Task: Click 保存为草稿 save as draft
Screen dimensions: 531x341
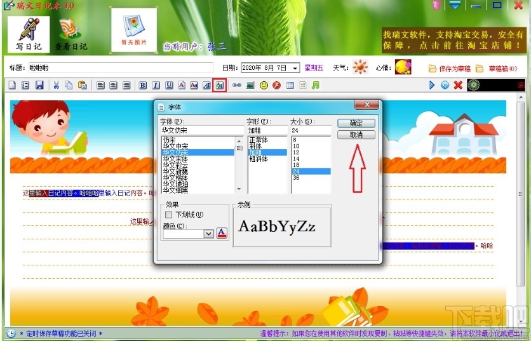Action: (x=450, y=69)
